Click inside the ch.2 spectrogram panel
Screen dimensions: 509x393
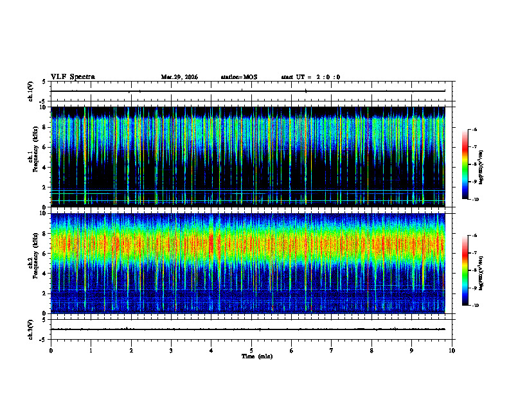247,263
